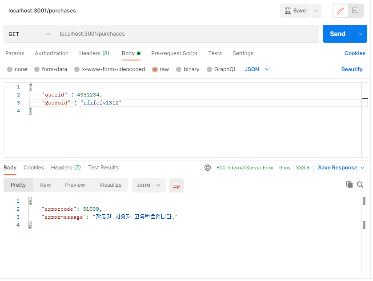Click the 500 Internal Server Error status

click(x=245, y=168)
